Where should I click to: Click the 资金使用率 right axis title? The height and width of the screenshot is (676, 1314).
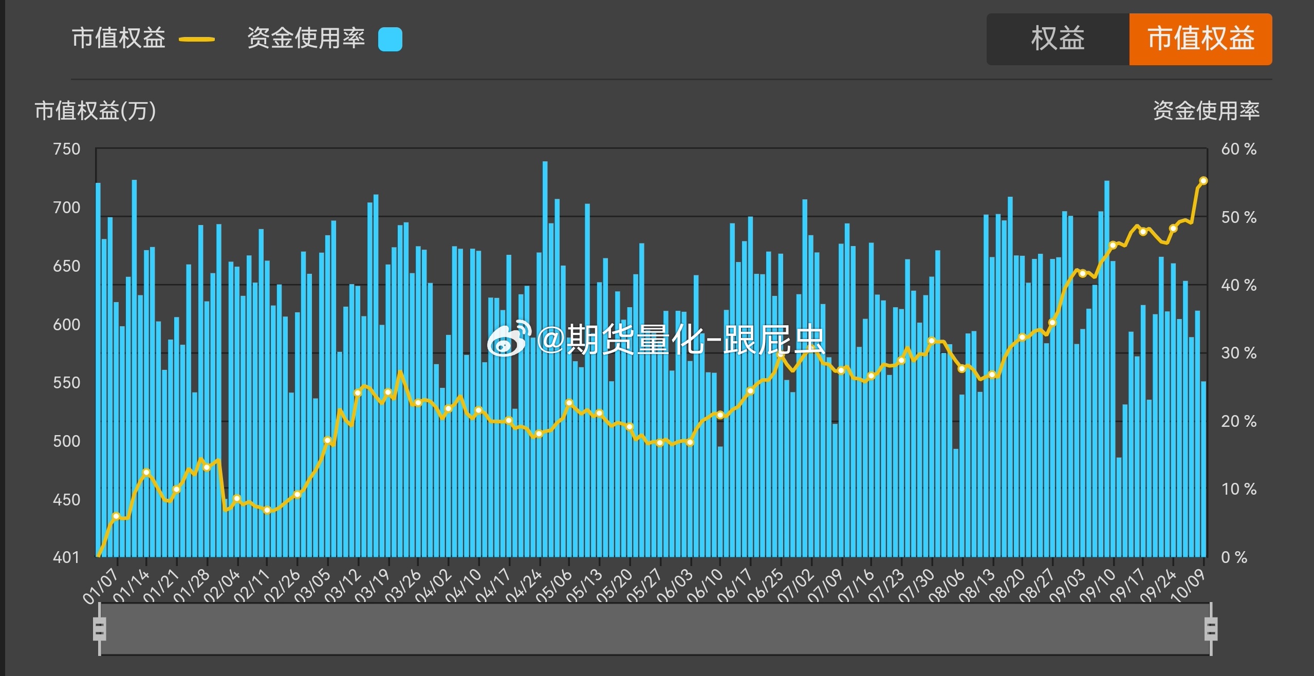pos(1207,110)
